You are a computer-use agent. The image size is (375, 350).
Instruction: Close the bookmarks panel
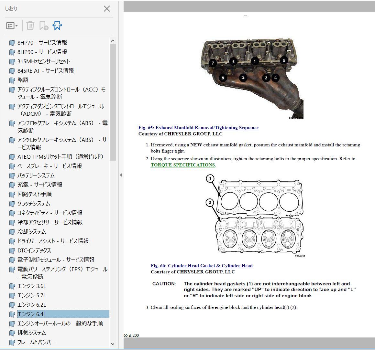107,9
